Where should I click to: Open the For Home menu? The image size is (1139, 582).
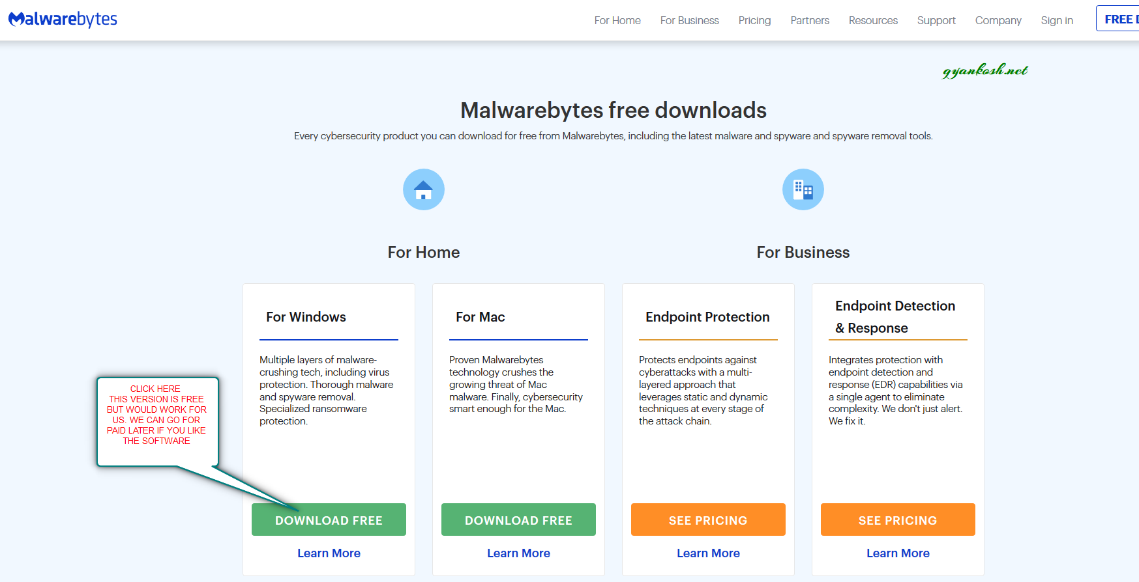click(617, 20)
